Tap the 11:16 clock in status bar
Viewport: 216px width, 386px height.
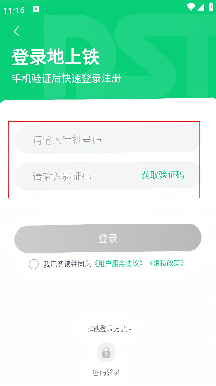(x=14, y=11)
